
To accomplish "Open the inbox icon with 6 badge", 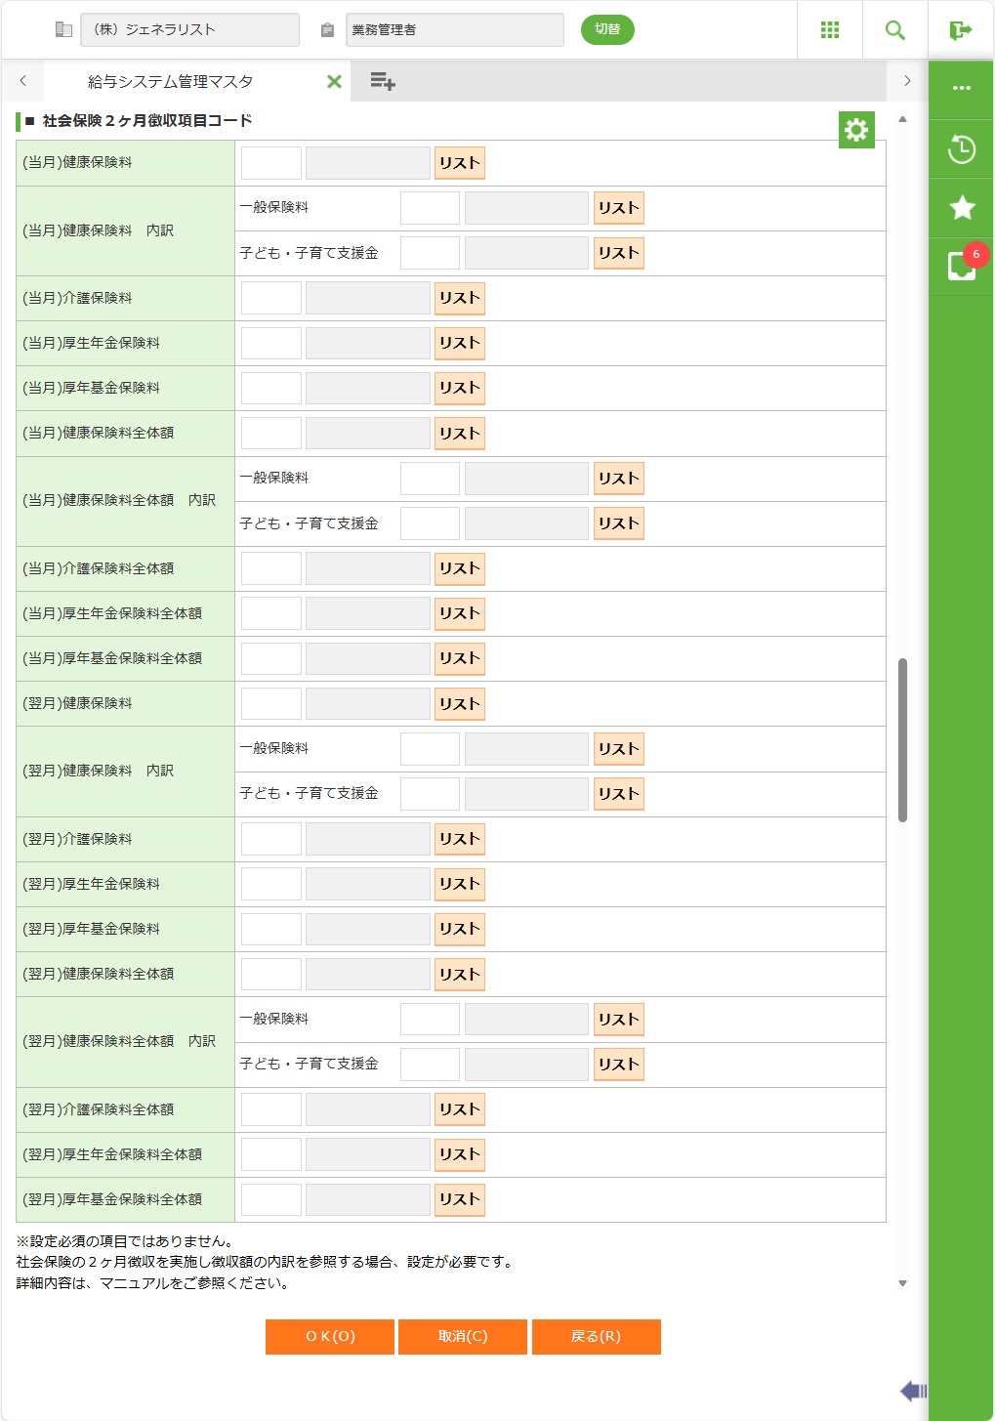I will 962,266.
